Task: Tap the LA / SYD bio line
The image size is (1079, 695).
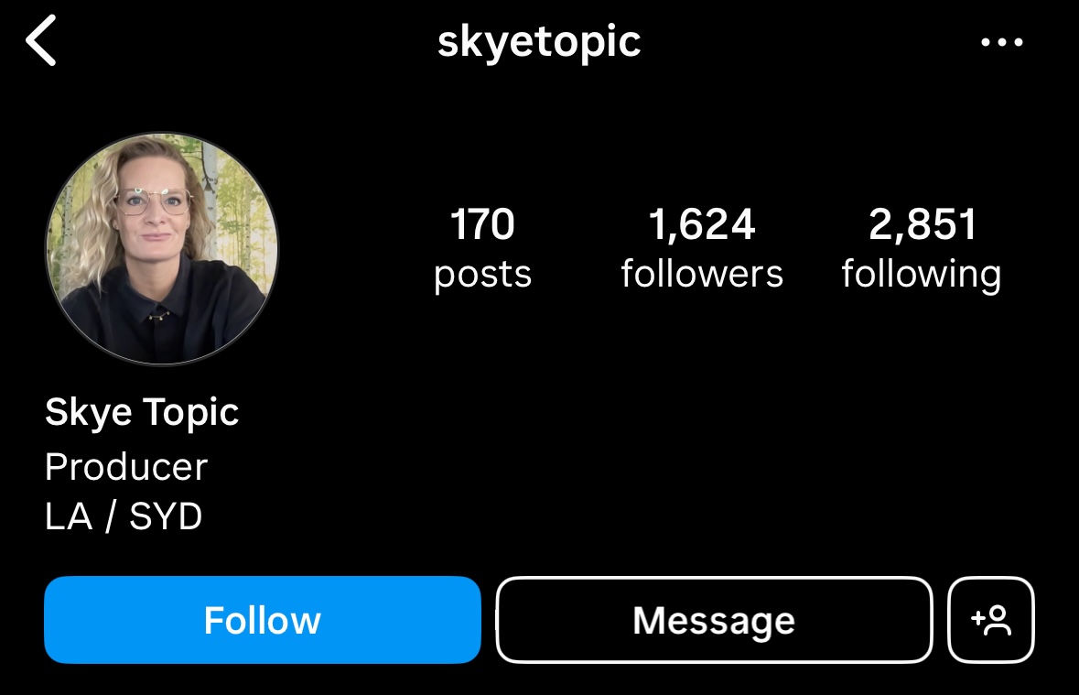Action: (x=124, y=516)
